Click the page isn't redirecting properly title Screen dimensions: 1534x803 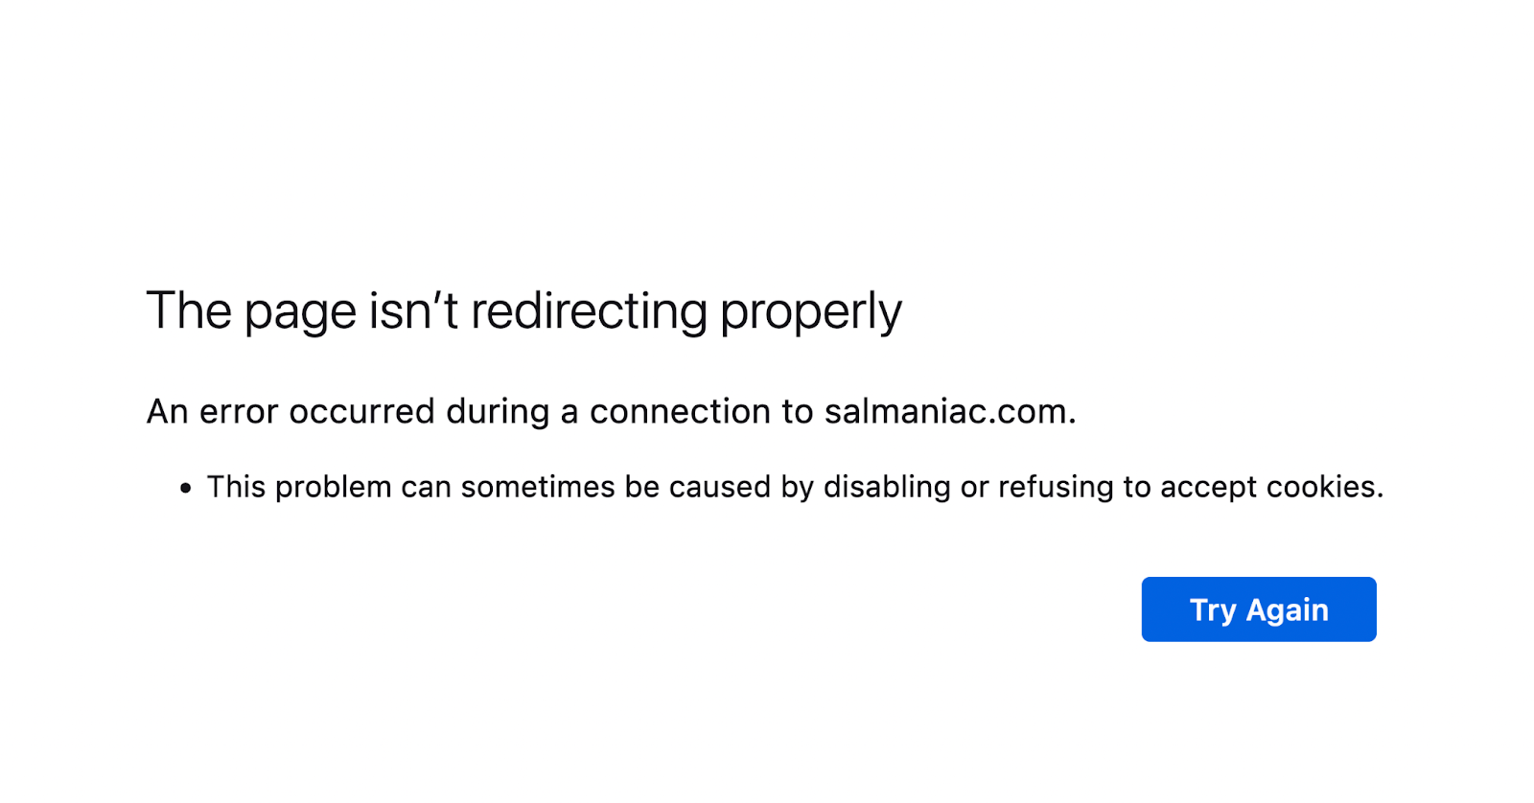point(523,310)
